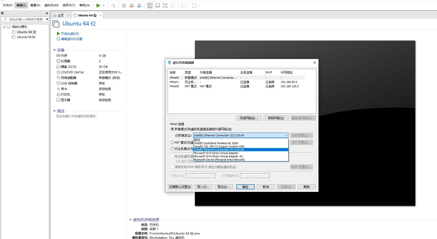Enter full screen mode icon
This screenshot has width=437, height=239.
point(165,6)
